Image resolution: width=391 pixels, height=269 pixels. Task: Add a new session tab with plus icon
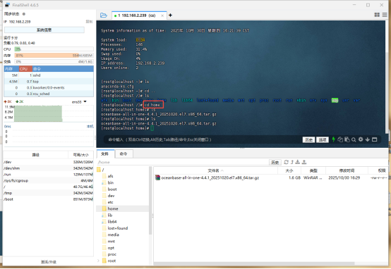coord(170,15)
